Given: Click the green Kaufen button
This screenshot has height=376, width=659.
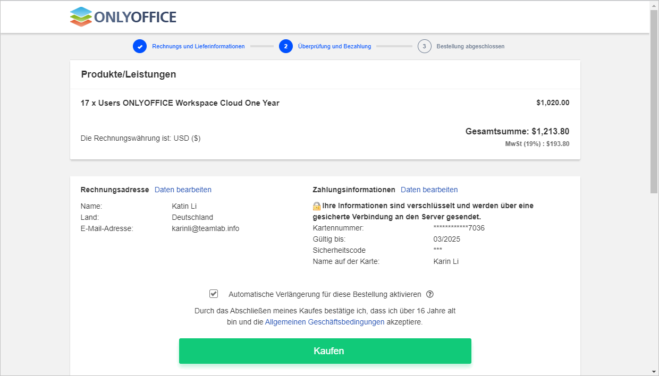Looking at the screenshot, I should 325,351.
